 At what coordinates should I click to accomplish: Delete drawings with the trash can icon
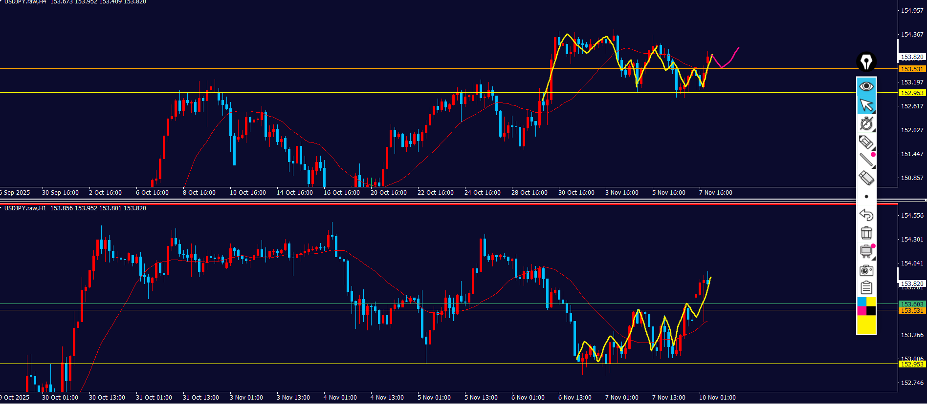(866, 233)
